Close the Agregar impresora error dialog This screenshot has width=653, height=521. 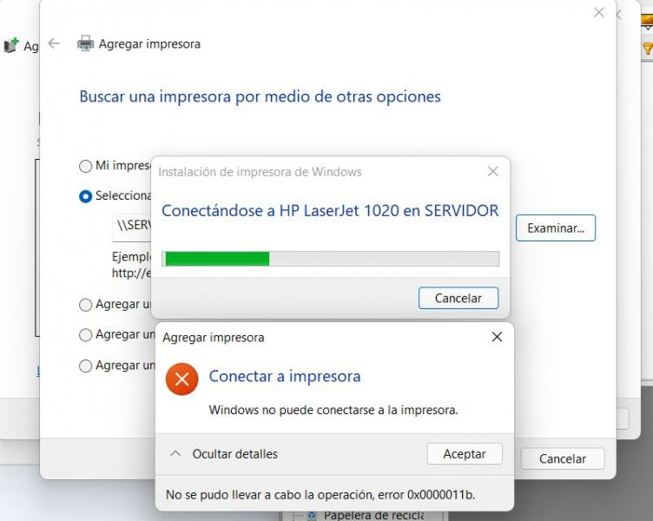click(x=497, y=337)
